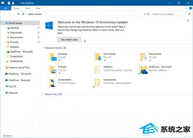This screenshot has width=193, height=138.
Task: Open Downloads in the navigation pane
Action: coord(16,33)
